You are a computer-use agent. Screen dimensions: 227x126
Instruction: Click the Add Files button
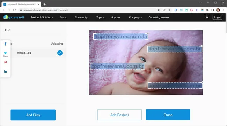33,115
